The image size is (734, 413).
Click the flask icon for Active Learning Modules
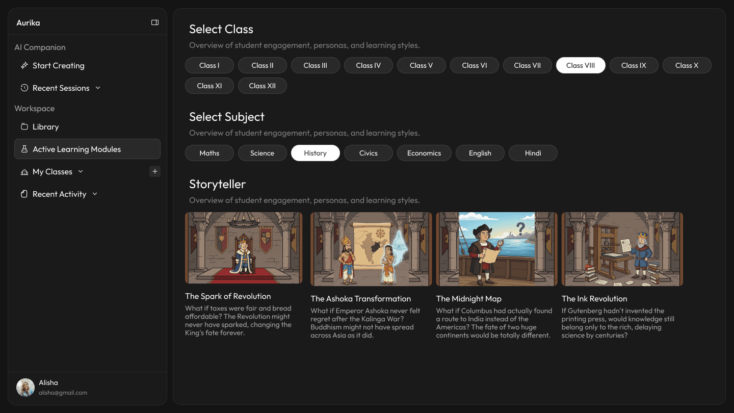coord(24,149)
